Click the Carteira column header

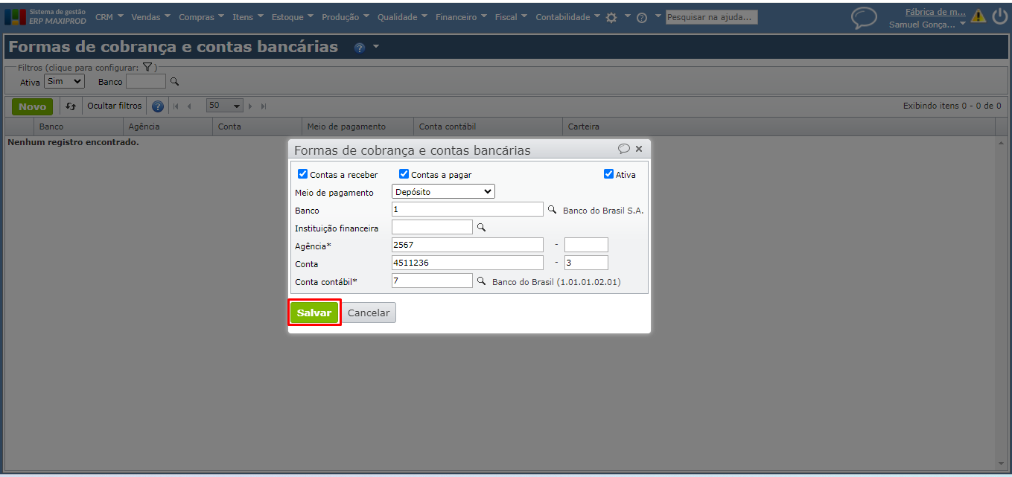coord(779,127)
